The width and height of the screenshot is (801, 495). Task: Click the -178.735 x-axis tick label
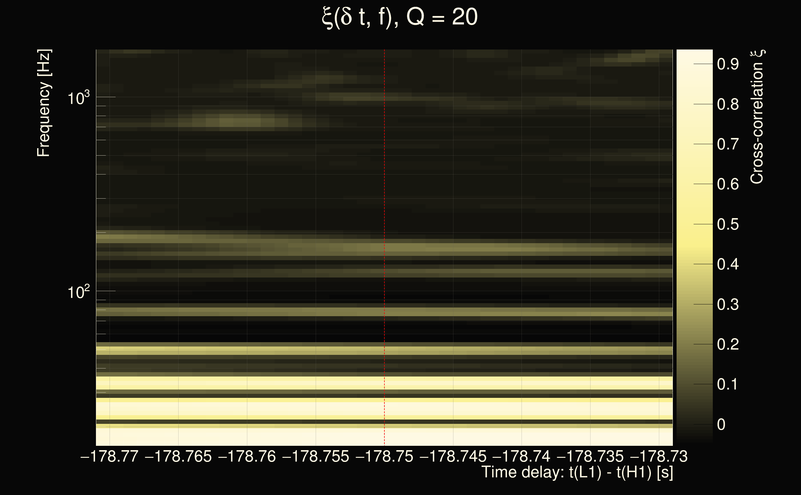[590, 456]
